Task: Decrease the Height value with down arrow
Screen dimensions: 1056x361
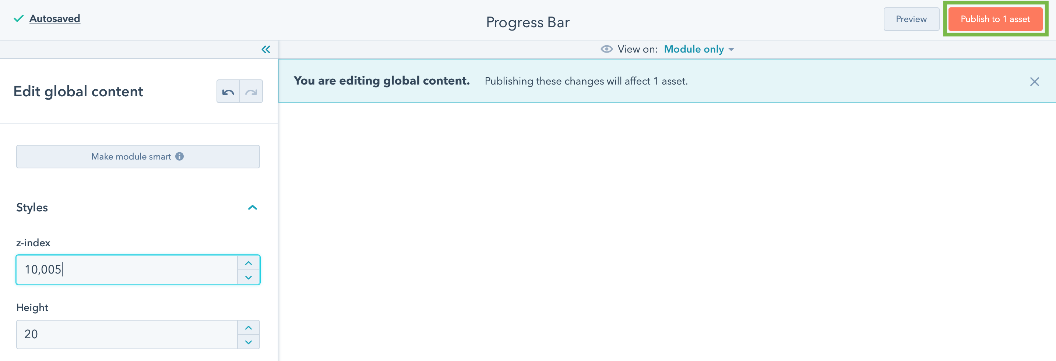Action: point(249,342)
